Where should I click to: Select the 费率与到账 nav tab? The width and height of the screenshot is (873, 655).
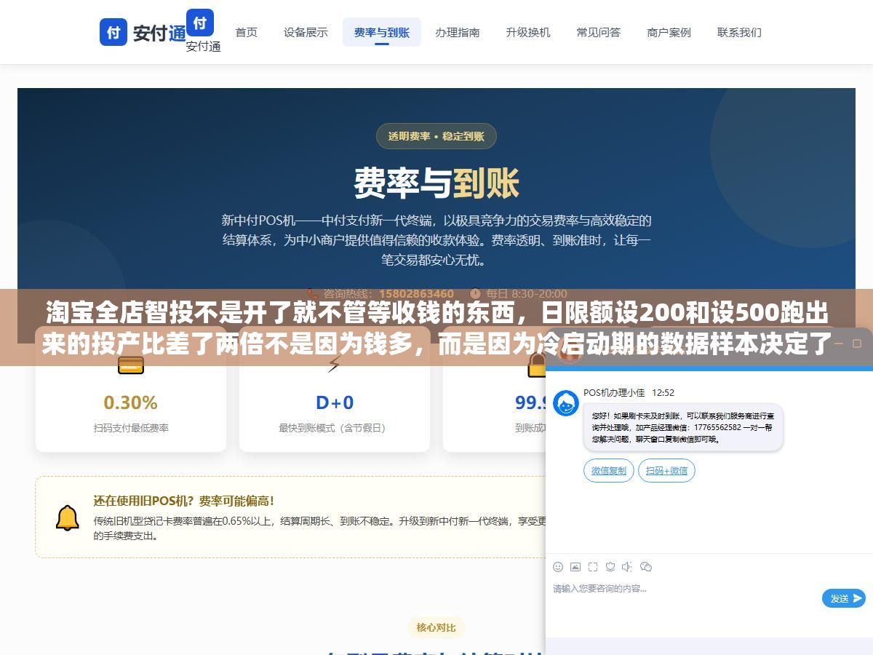pos(382,32)
